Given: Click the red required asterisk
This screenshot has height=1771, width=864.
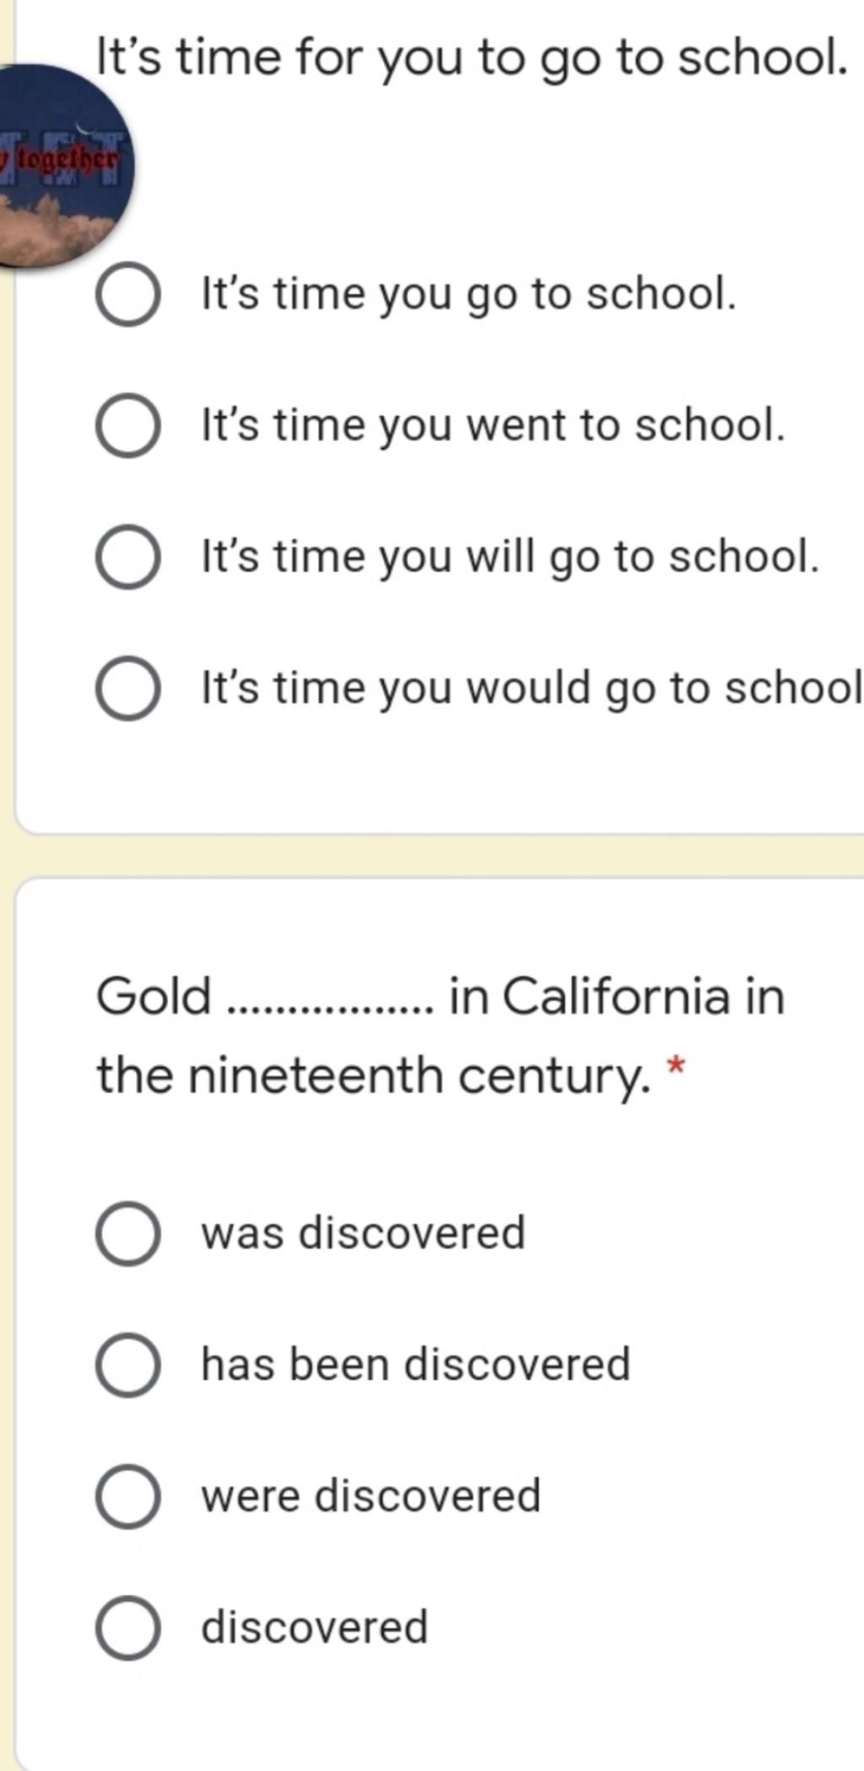Looking at the screenshot, I should click(x=675, y=1068).
